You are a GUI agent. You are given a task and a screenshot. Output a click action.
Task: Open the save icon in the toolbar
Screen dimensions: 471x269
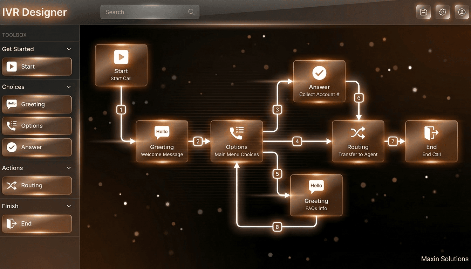point(423,12)
